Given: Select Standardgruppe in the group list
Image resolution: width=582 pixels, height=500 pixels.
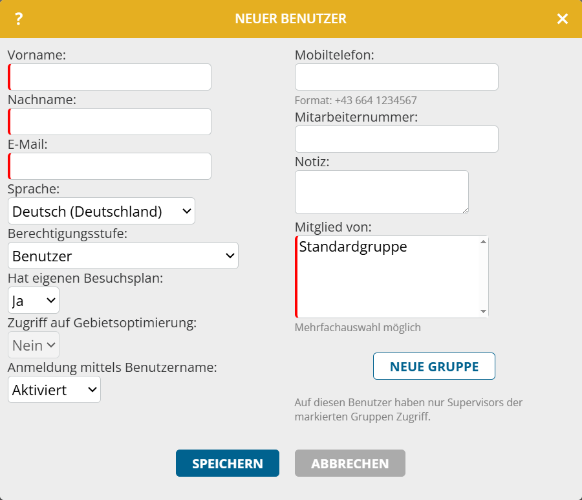Looking at the screenshot, I should (x=353, y=246).
